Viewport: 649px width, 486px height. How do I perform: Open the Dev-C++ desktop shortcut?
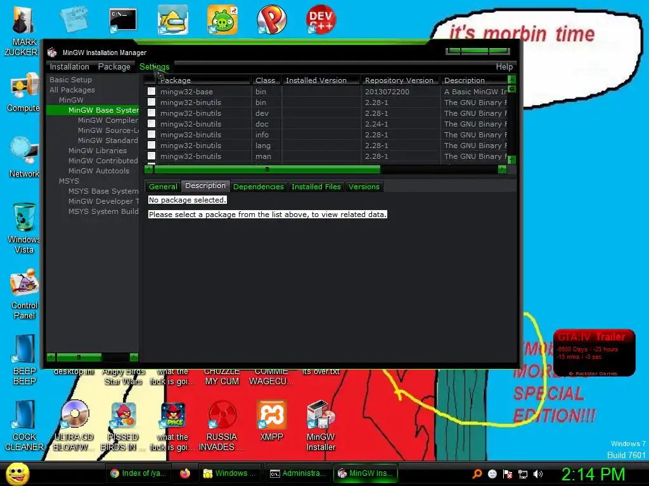pos(321,20)
